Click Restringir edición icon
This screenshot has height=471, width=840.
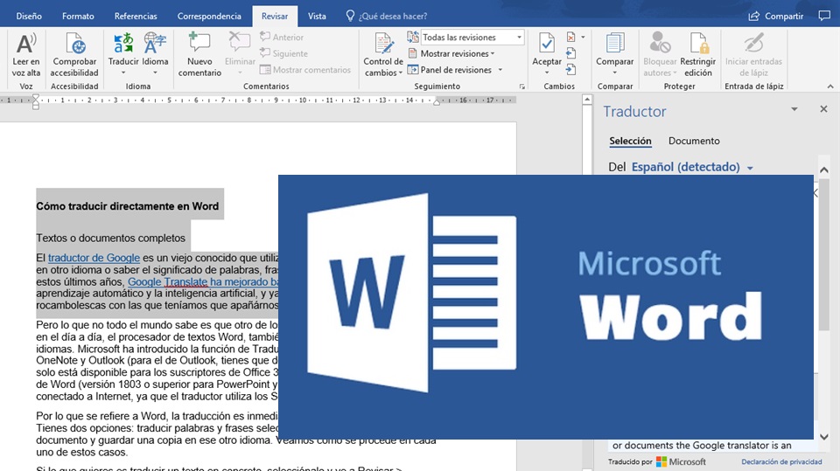pyautogui.click(x=698, y=44)
